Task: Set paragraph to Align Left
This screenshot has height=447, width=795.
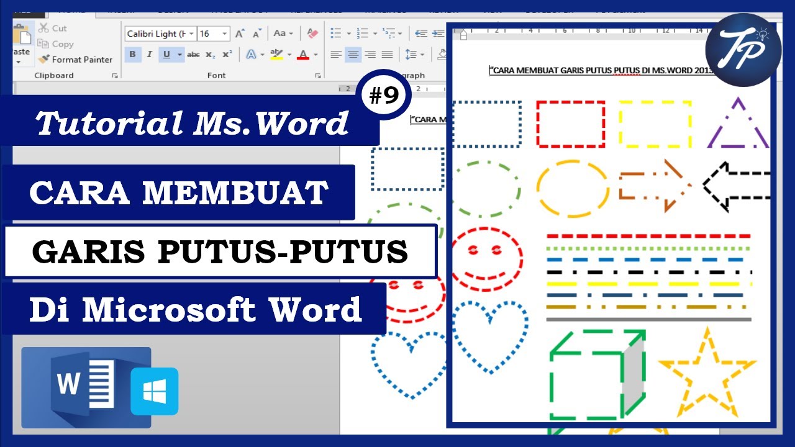Action: point(336,54)
